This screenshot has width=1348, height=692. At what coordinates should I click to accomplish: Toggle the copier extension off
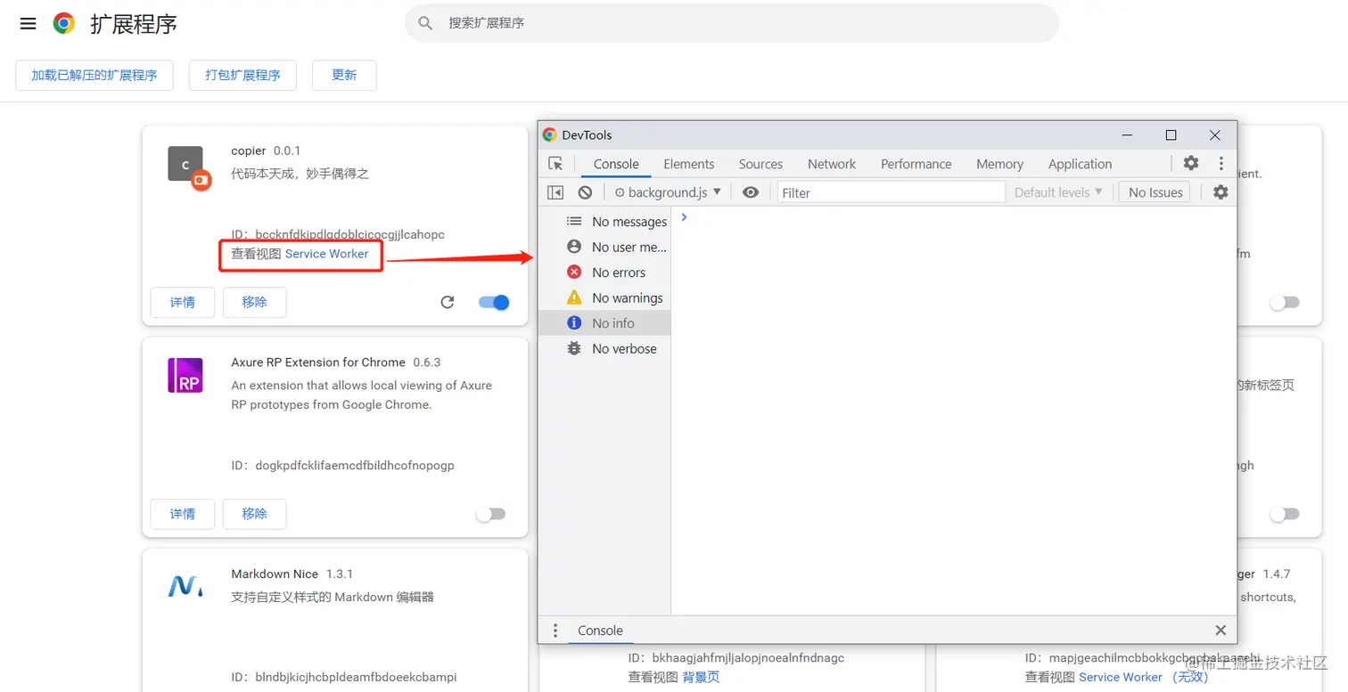click(x=494, y=303)
